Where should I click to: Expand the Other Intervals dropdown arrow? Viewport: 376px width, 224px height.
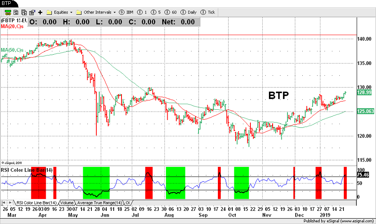pyautogui.click(x=114, y=12)
